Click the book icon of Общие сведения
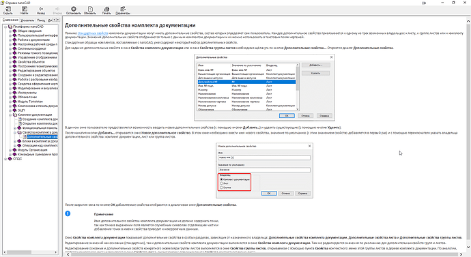 coord(15,31)
